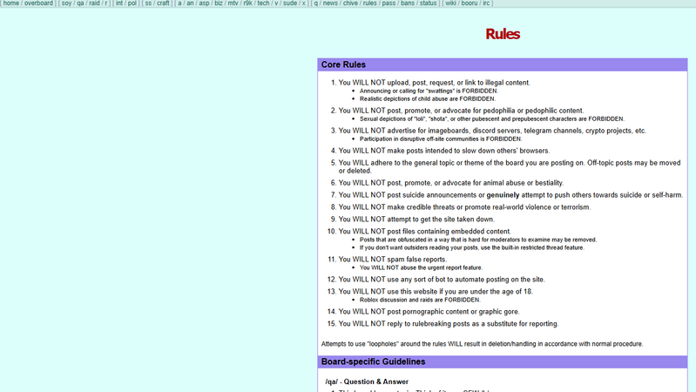
Task: Open the r9k board link
Action: pyautogui.click(x=247, y=3)
